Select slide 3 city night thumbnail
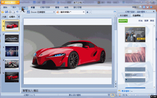 [x=12, y=51]
